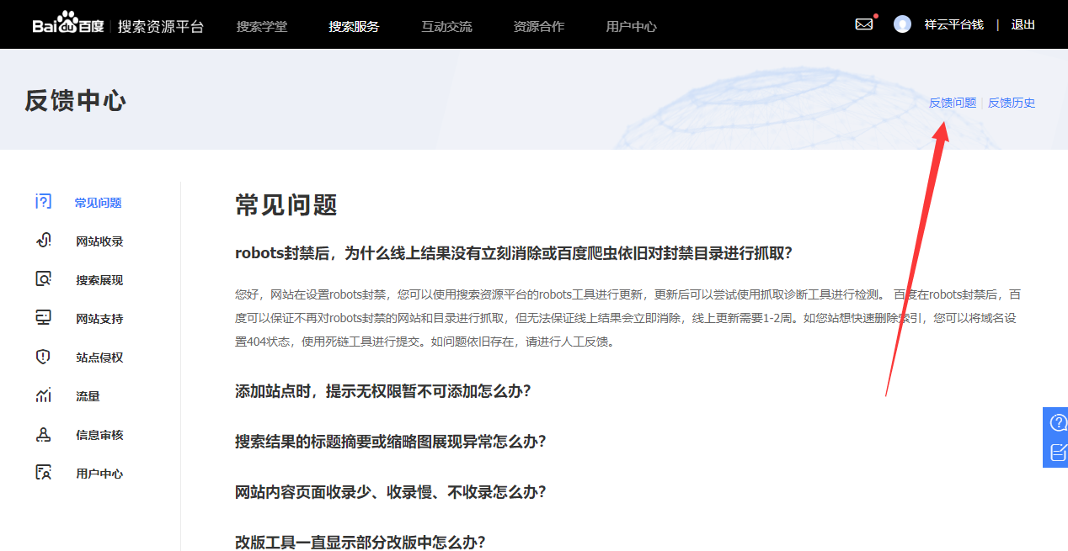Click the 网站收录 sidebar icon
This screenshot has width=1068, height=551.
pos(43,241)
